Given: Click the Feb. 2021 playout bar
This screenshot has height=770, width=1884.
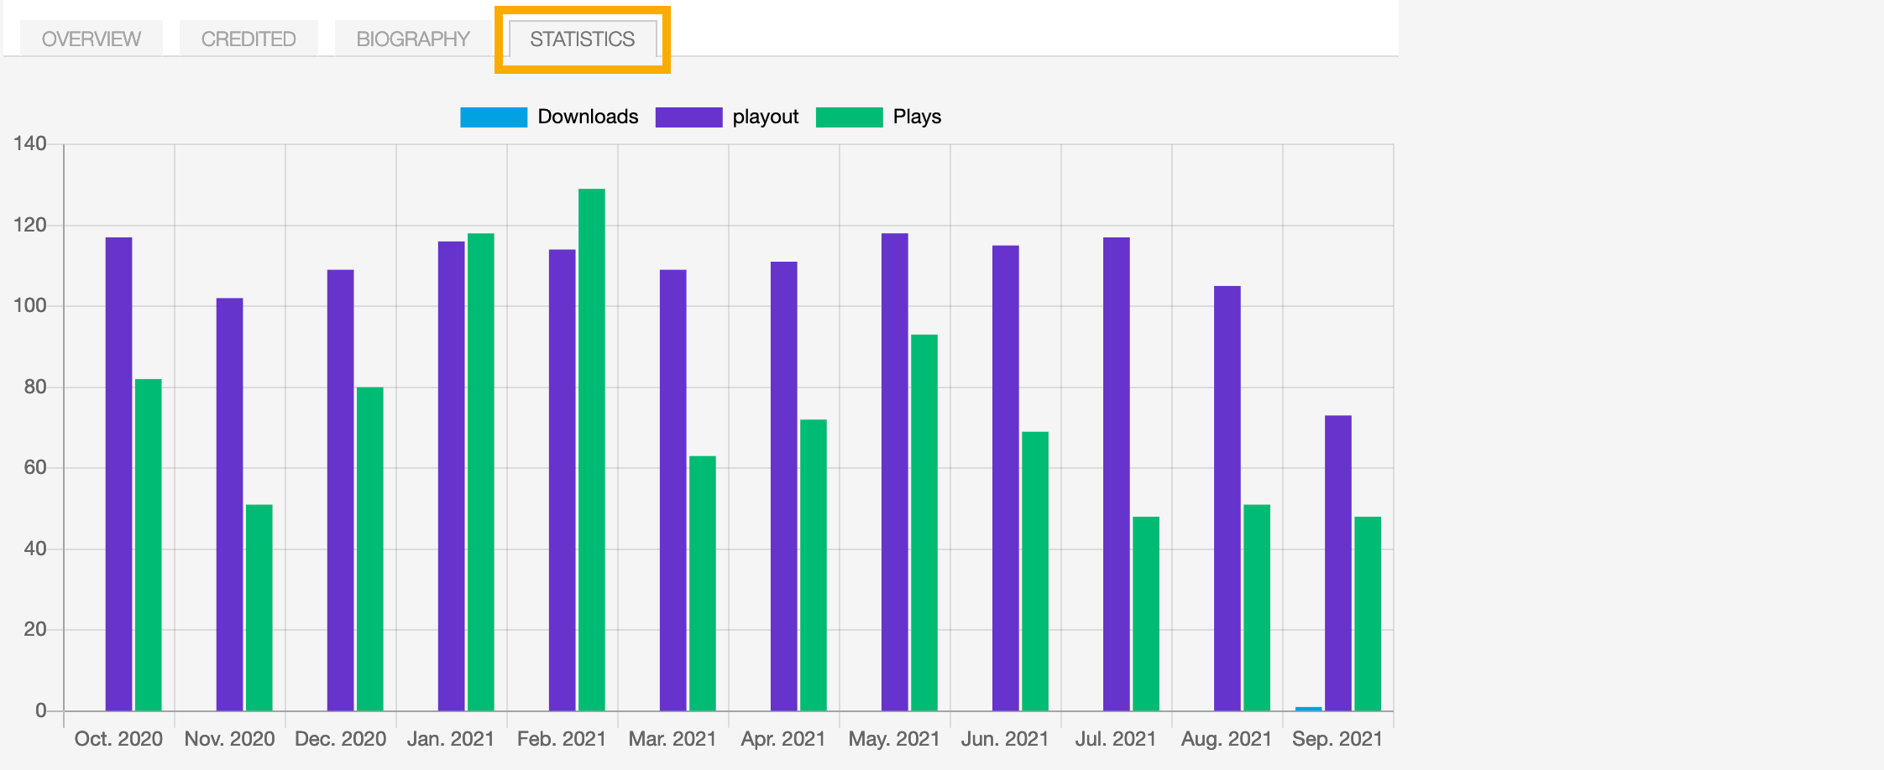Looking at the screenshot, I should [x=563, y=480].
